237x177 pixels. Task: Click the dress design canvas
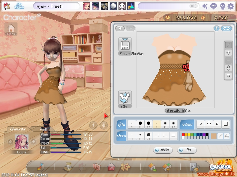175,70
